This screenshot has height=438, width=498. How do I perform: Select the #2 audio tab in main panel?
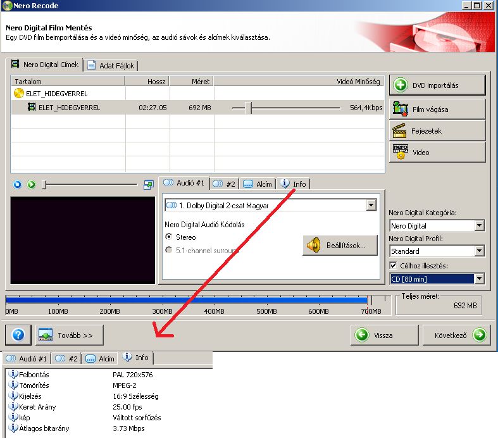click(224, 184)
